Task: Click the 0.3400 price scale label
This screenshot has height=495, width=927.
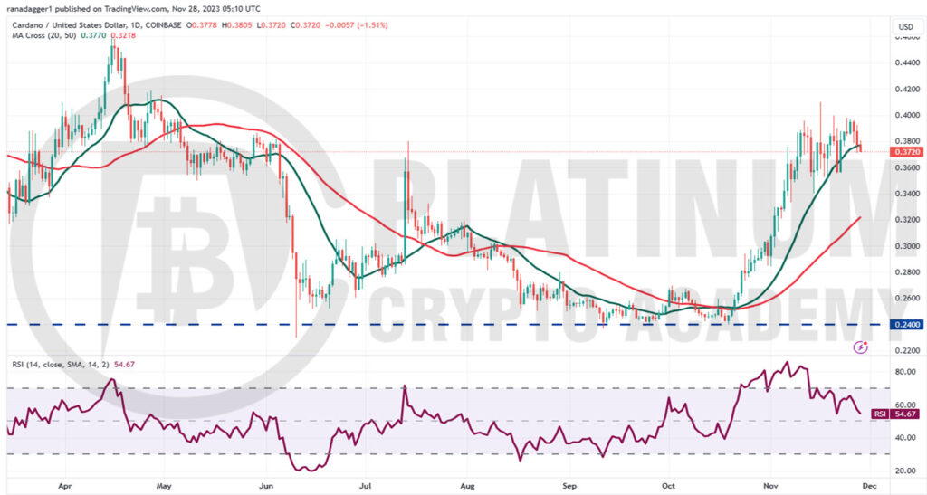Action: pyautogui.click(x=907, y=194)
